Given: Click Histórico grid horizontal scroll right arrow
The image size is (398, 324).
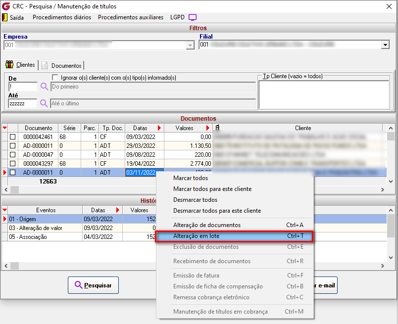Looking at the screenshot, I should click(383, 266).
